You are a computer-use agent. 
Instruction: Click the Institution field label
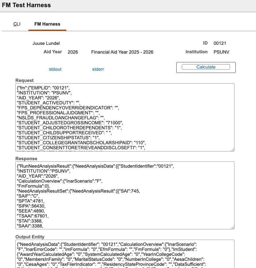197,52
